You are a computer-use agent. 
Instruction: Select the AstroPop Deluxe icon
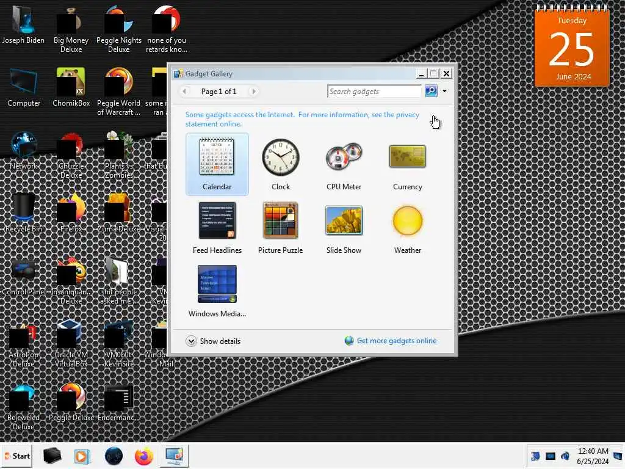24,344
